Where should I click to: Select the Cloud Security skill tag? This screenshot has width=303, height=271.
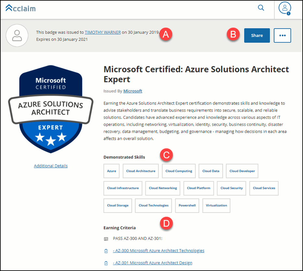tap(231, 188)
